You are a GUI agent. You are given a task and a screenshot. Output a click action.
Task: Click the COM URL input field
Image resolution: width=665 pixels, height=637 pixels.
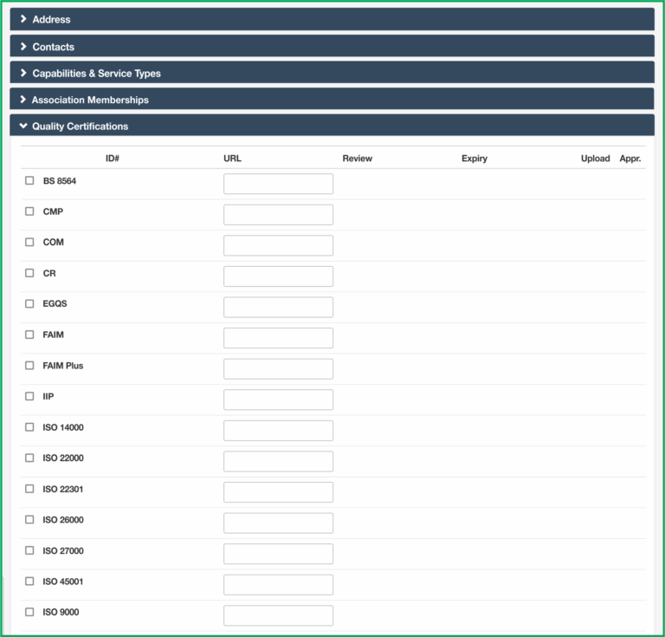click(x=278, y=245)
